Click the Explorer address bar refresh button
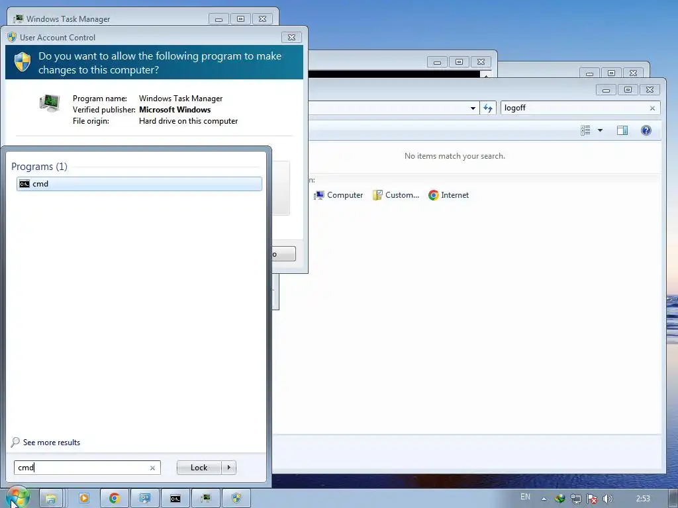Viewport: 678px width, 508px height. pyautogui.click(x=488, y=108)
